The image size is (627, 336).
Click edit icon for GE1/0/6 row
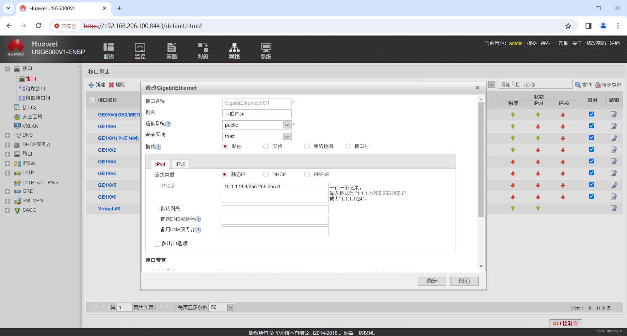pos(614,197)
